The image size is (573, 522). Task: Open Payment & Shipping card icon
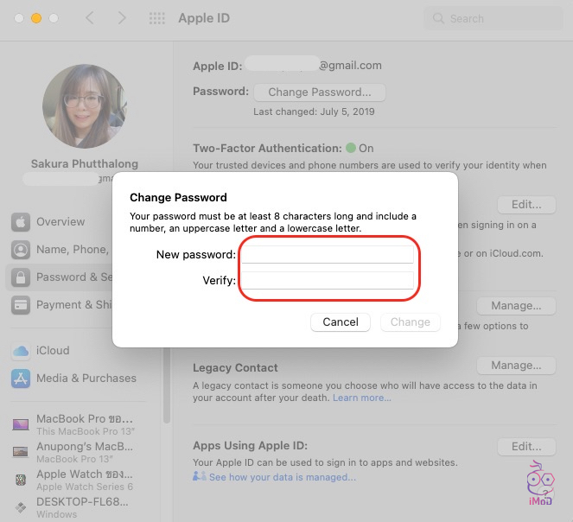click(x=21, y=305)
